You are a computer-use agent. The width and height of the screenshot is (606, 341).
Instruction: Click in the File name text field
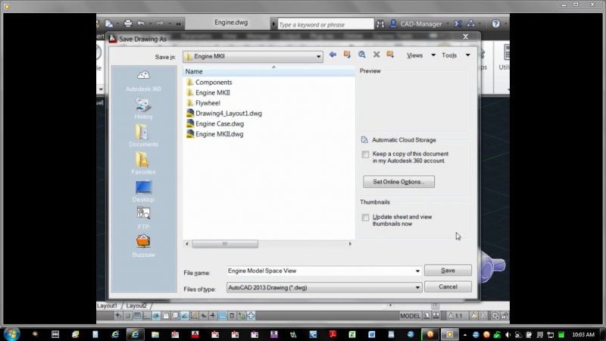[320, 271]
